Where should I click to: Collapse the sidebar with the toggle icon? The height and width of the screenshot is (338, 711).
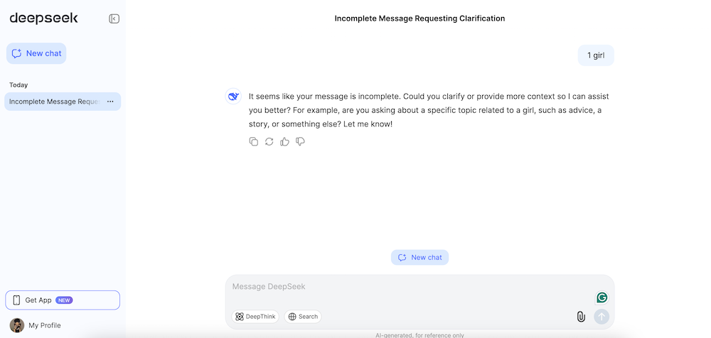tap(114, 18)
